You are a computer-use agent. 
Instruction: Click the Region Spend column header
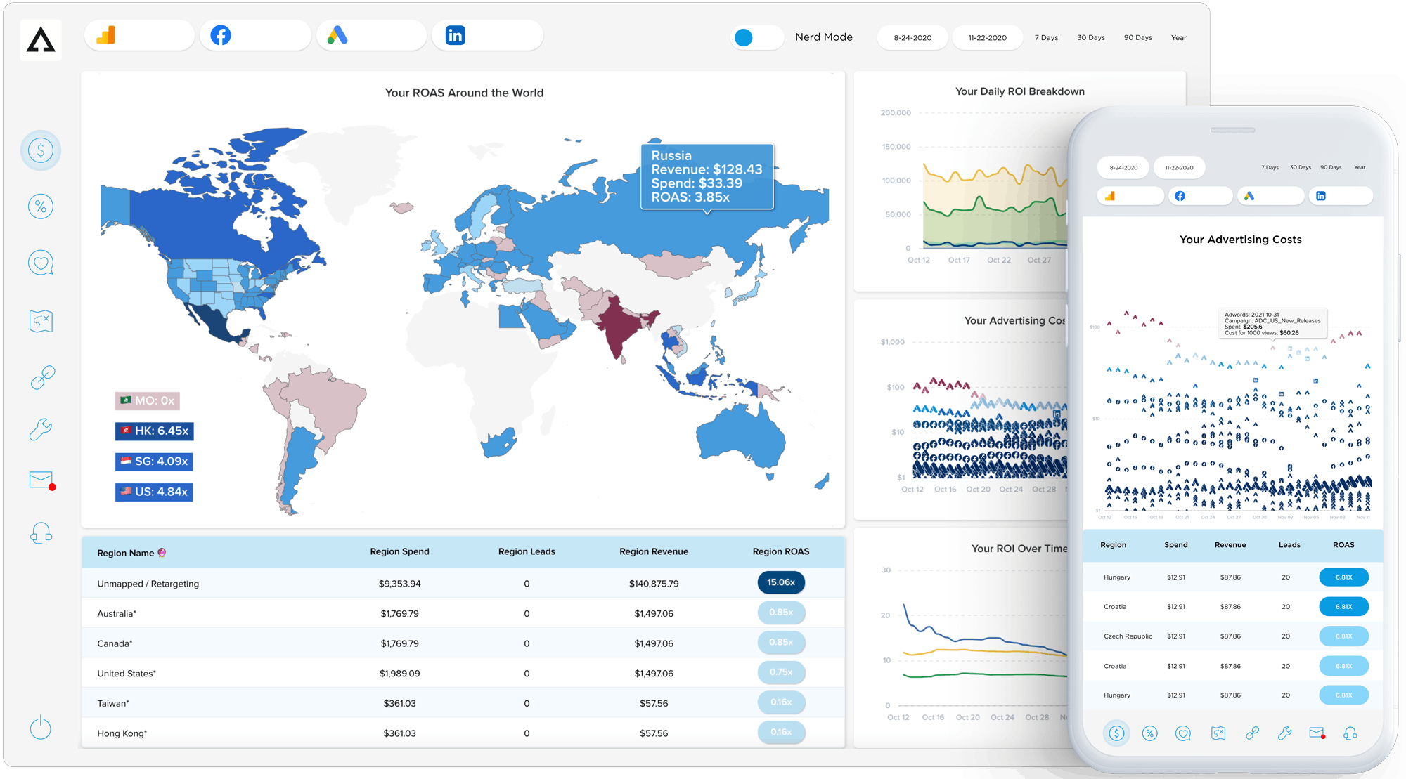tap(399, 551)
